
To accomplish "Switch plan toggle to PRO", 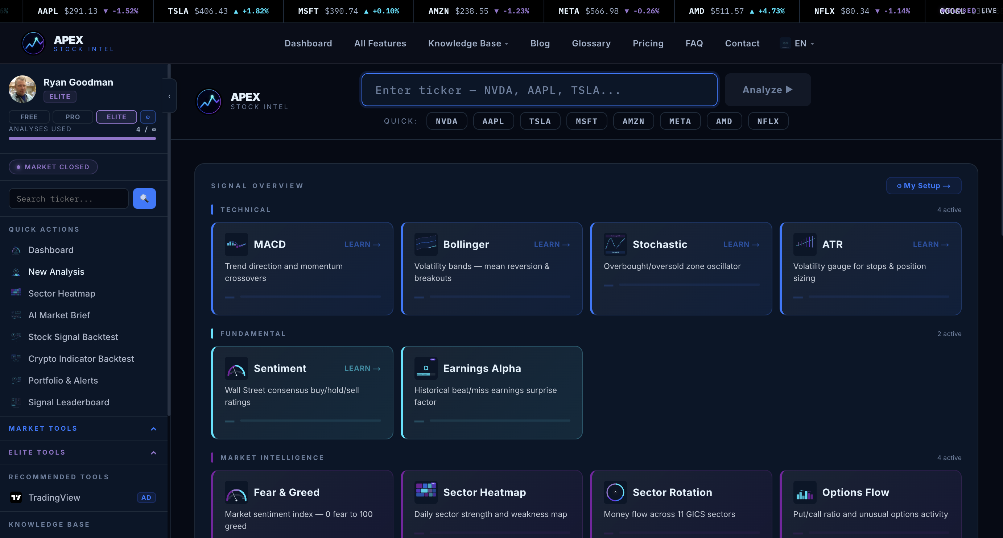I will click(x=73, y=117).
